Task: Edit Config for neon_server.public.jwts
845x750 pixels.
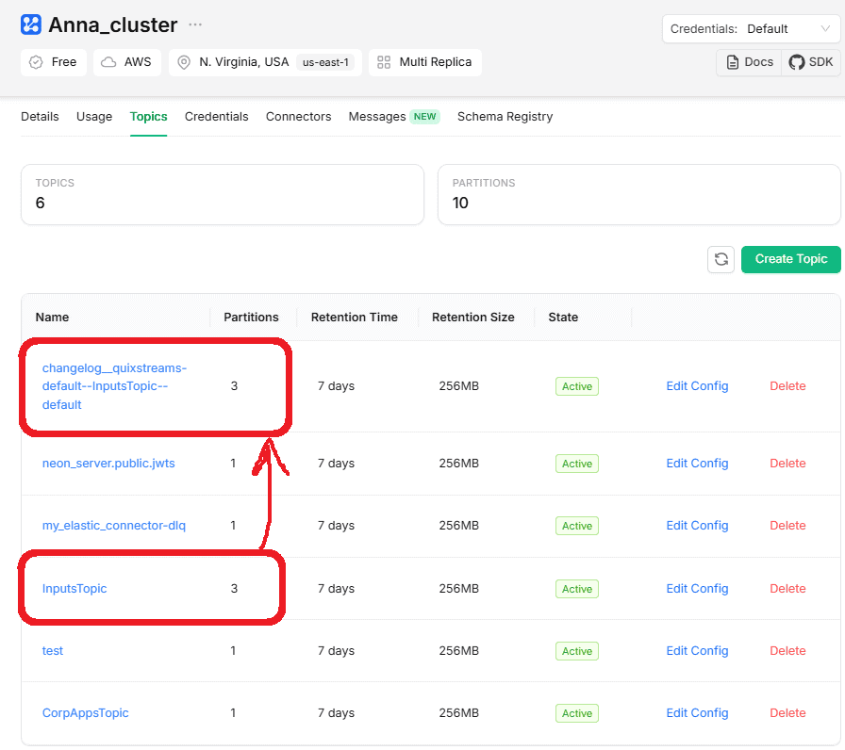Action: (697, 464)
